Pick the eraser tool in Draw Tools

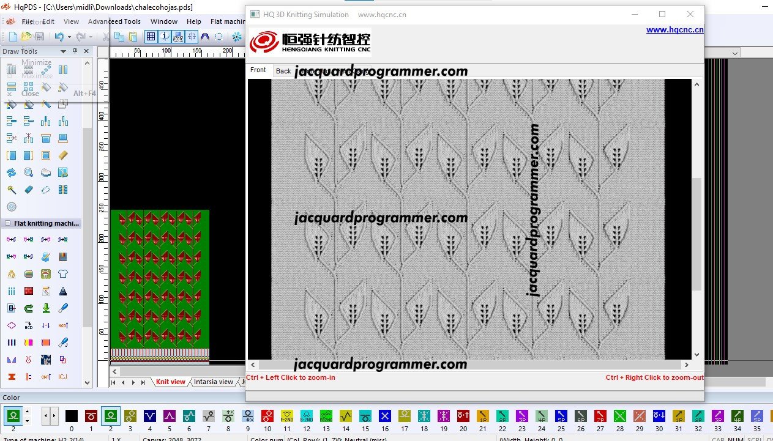[28, 190]
